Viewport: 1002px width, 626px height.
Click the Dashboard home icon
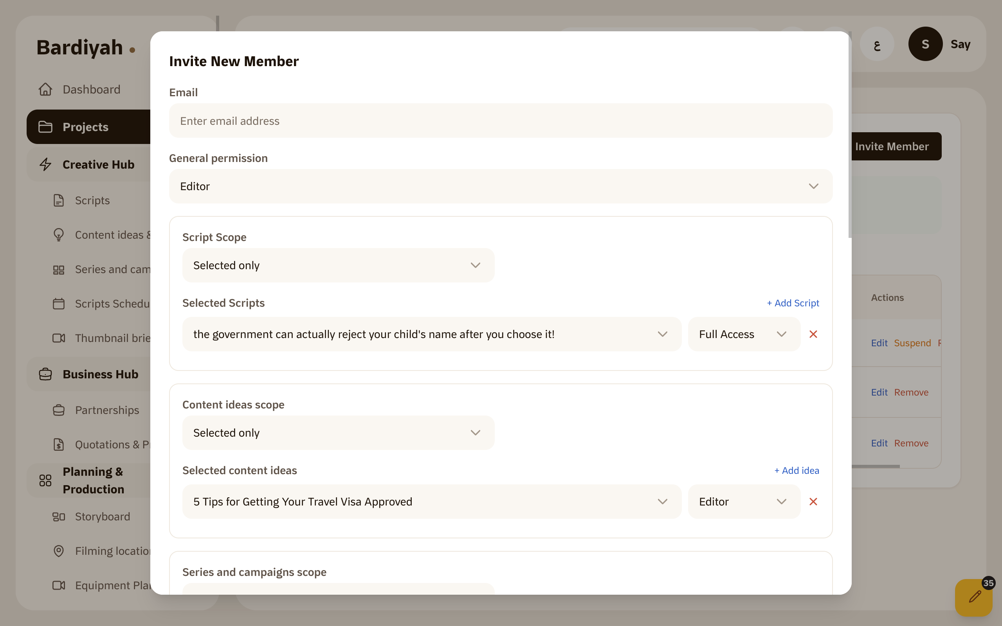(45, 90)
